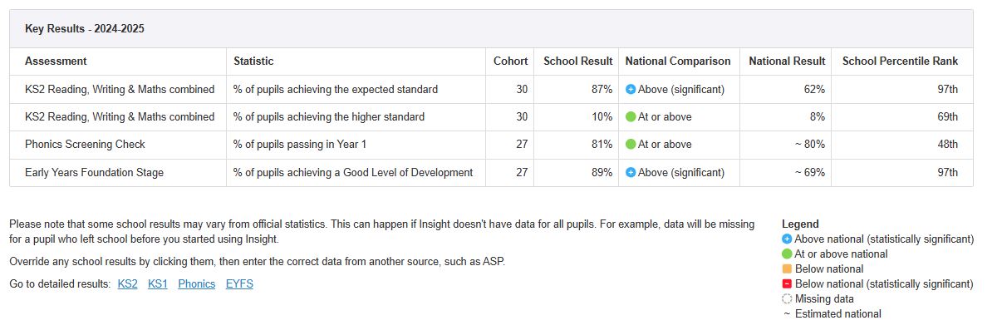
Task: Click the Key Results - 2024-2025 panel heading
Action: pyautogui.click(x=85, y=28)
